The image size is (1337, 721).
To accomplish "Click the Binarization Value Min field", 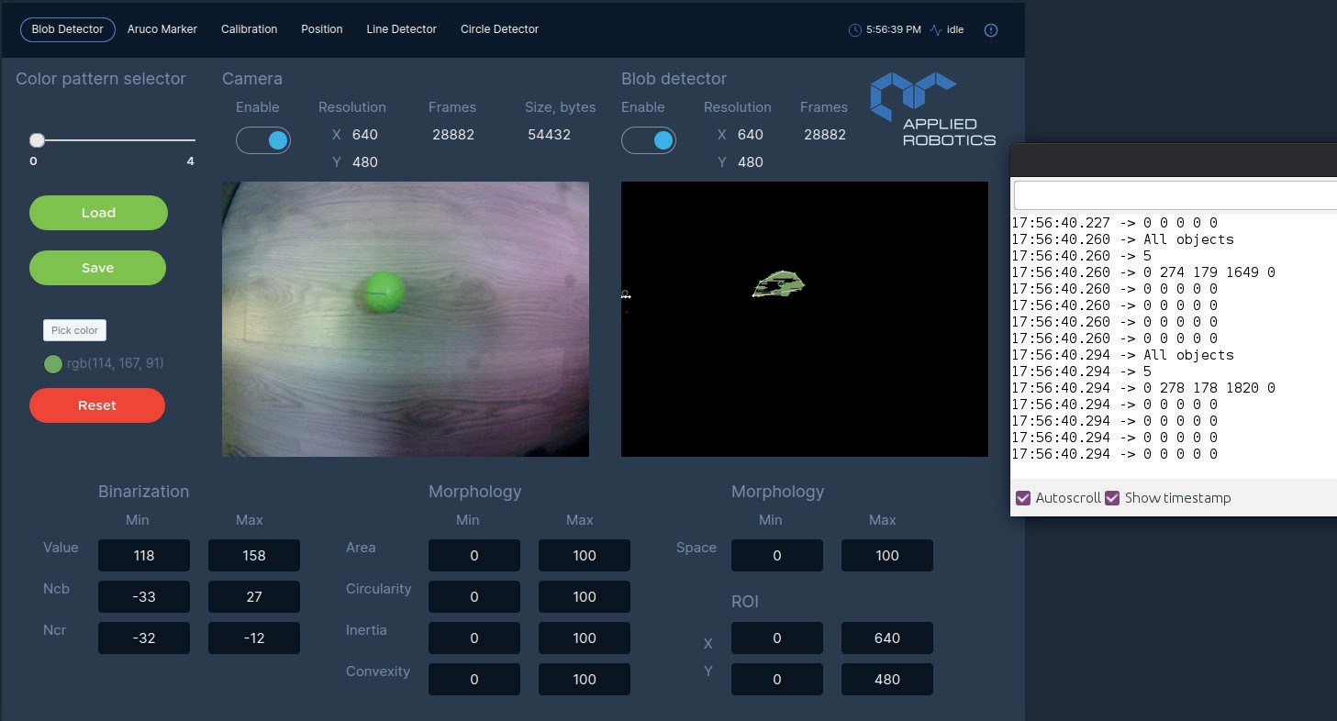I will pos(144,556).
